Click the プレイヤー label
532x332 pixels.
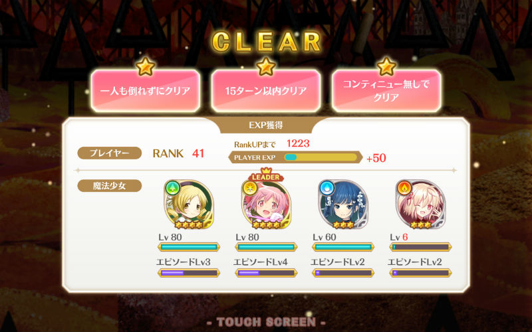click(110, 153)
